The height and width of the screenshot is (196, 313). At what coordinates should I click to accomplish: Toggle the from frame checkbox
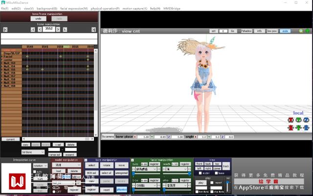[197, 192]
